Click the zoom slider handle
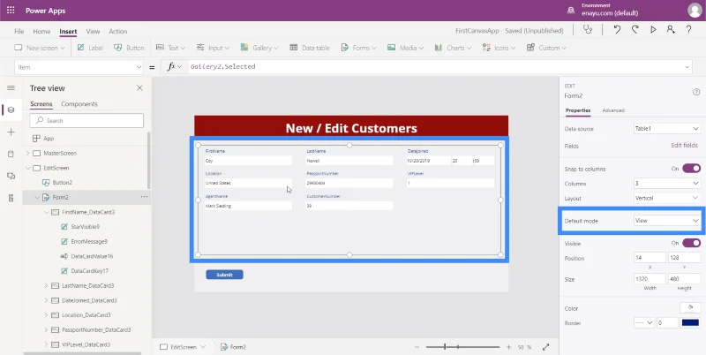Screen dimensions: 706x355 (445, 347)
